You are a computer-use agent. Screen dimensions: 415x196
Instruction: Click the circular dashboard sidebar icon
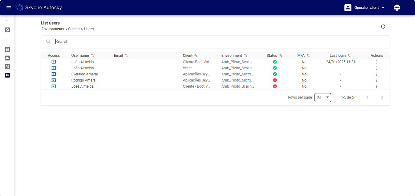coord(7,30)
